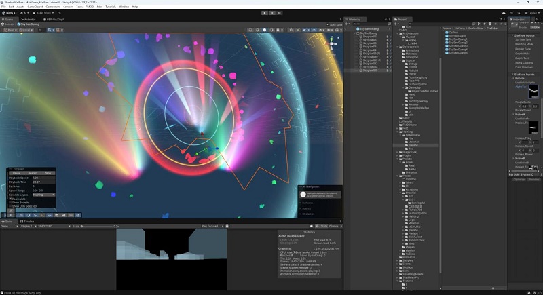Click the AlphaTex texture thumbnail in Inspector

(x=533, y=92)
